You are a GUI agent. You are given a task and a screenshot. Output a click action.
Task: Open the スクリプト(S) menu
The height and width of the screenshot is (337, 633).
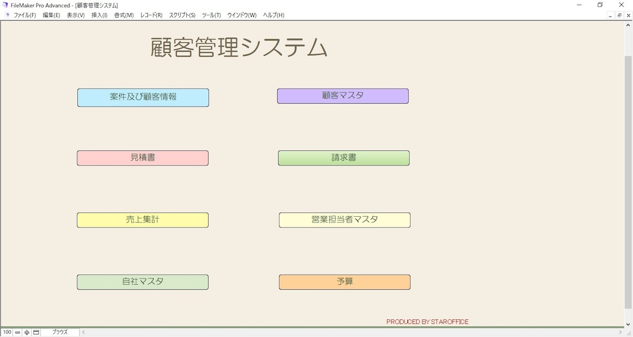[182, 15]
